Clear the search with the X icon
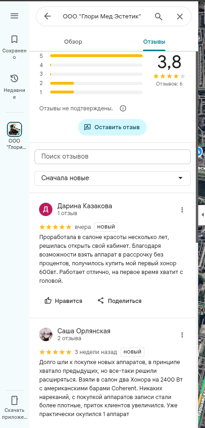The width and height of the screenshot is (205, 428). [180, 17]
